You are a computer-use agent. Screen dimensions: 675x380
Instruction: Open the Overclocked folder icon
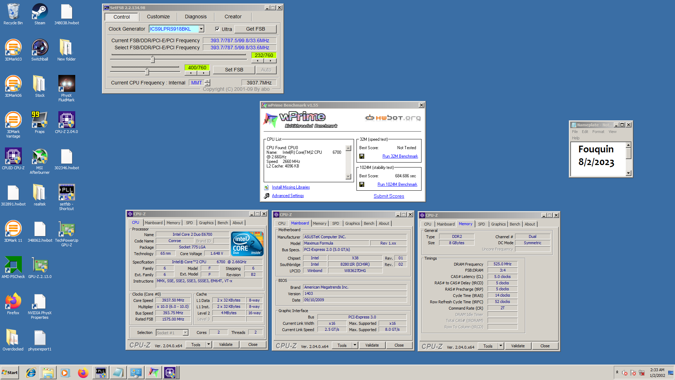click(13, 340)
